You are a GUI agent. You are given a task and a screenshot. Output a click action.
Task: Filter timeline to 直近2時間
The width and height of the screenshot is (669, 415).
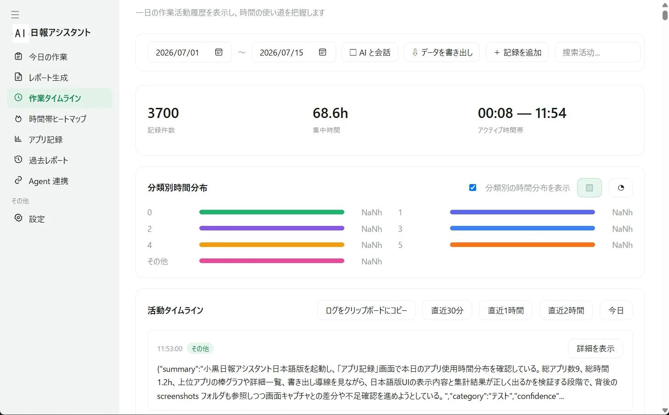tap(566, 310)
